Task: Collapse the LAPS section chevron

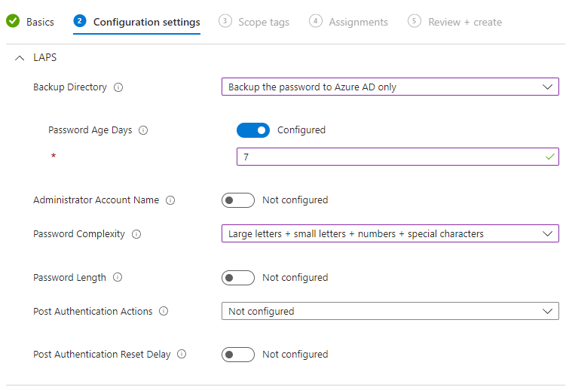Action: pyautogui.click(x=20, y=58)
